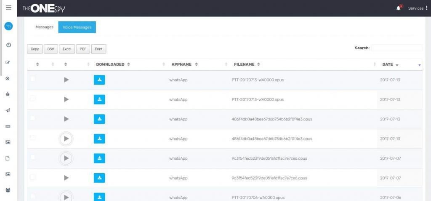Select the Voice Messages tab
Image resolution: width=431 pixels, height=201 pixels.
[x=77, y=27]
